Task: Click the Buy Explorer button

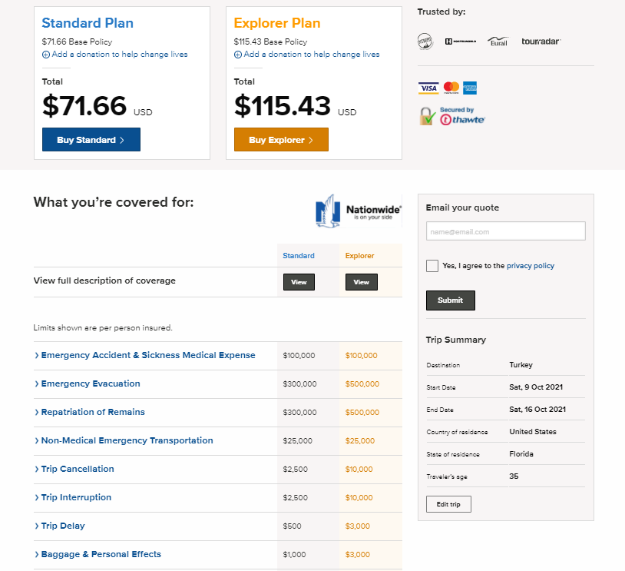Action: coord(281,140)
